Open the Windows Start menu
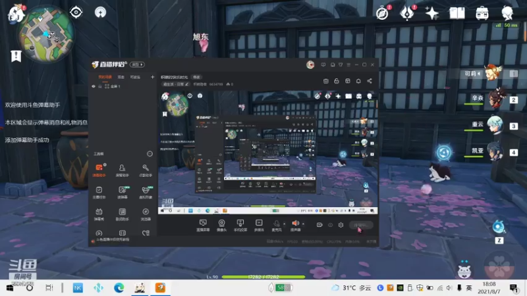Screen dimensions: 527x296 [x=10, y=287]
